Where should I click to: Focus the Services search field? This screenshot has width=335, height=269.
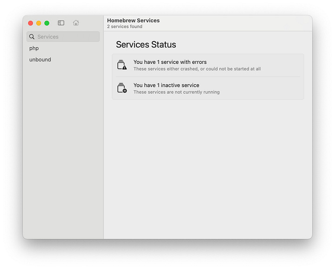tap(63, 37)
